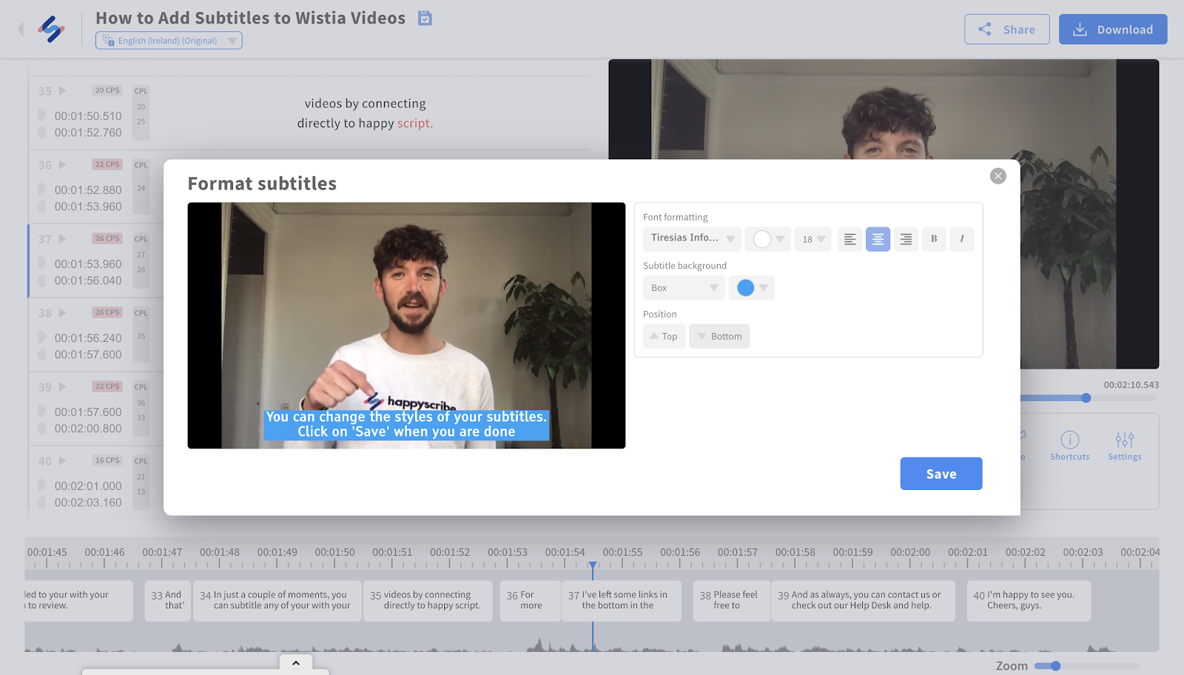The image size is (1184, 675).
Task: Toggle italic font formatting
Action: [961, 239]
